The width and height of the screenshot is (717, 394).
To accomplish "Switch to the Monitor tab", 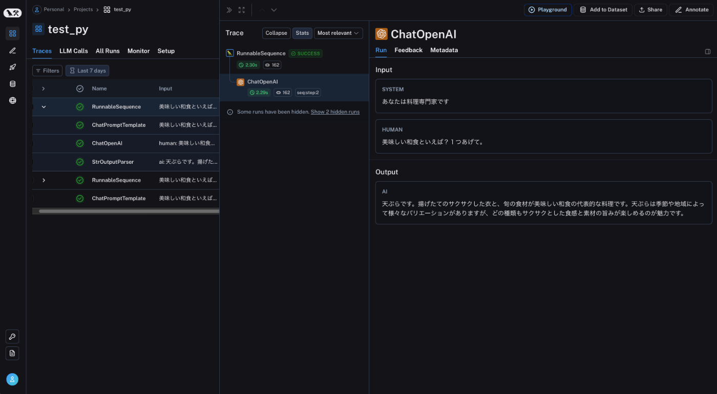I will tap(139, 51).
